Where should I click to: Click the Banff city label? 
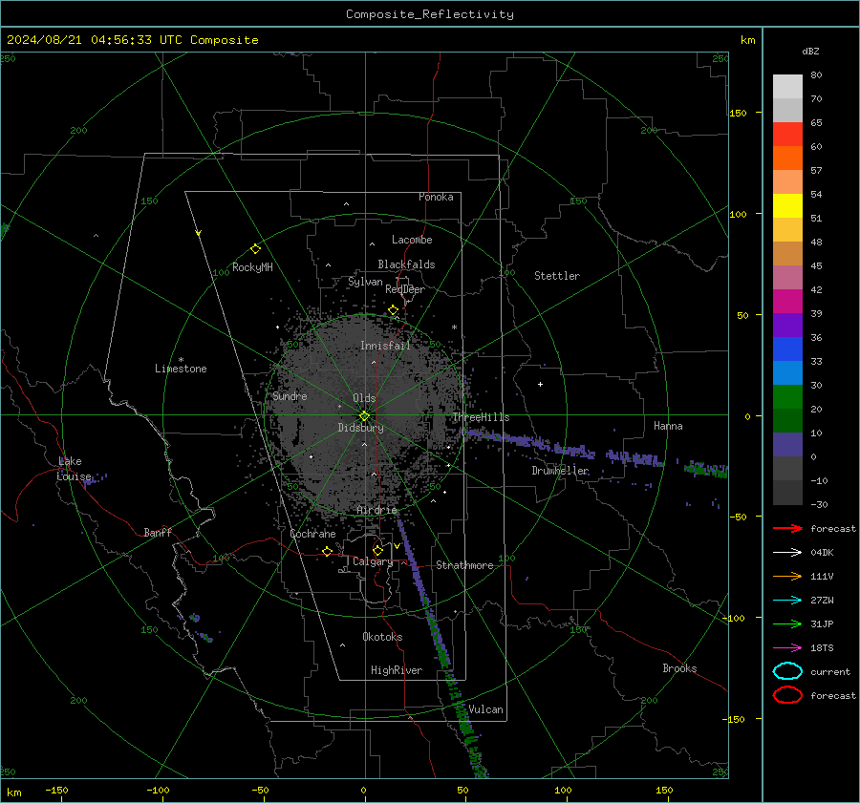pos(158,533)
